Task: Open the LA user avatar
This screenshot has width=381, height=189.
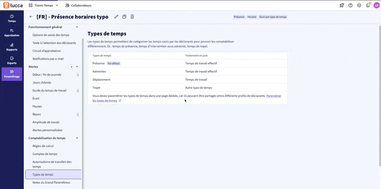Action: [376, 5]
